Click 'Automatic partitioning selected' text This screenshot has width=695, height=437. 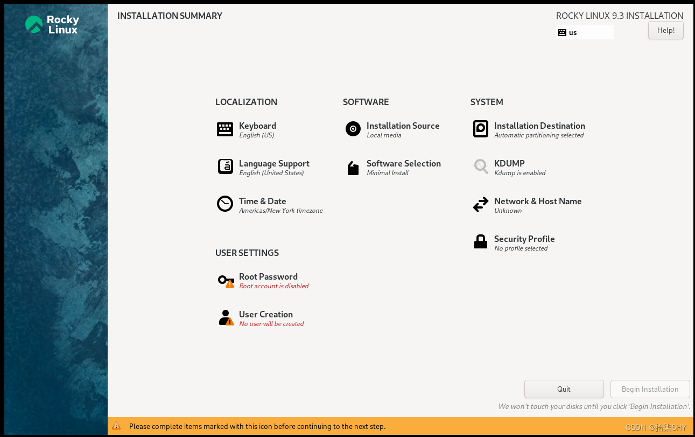coord(539,135)
